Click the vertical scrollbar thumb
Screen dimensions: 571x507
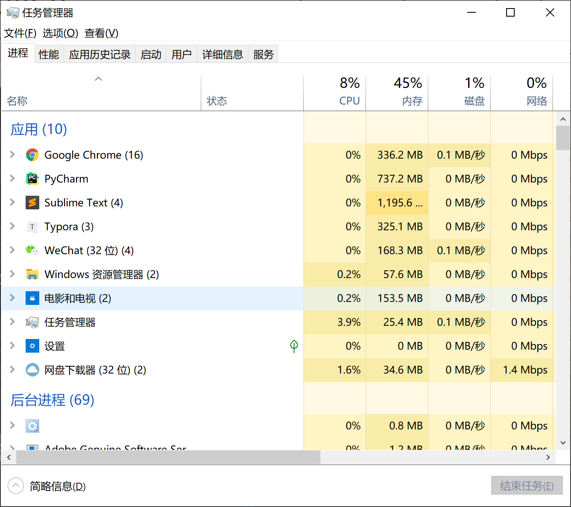pyautogui.click(x=563, y=138)
